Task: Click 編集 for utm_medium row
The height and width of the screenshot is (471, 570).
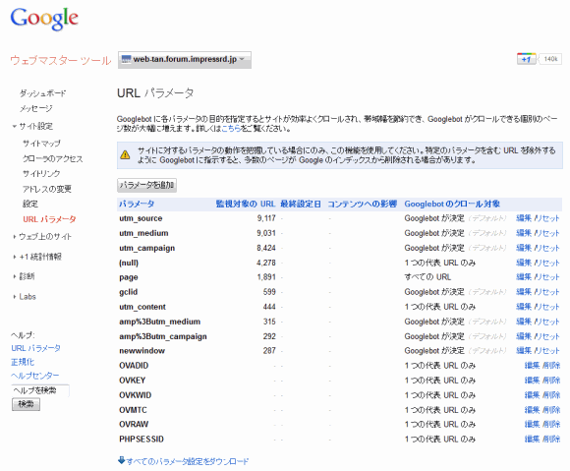Action: tap(524, 233)
